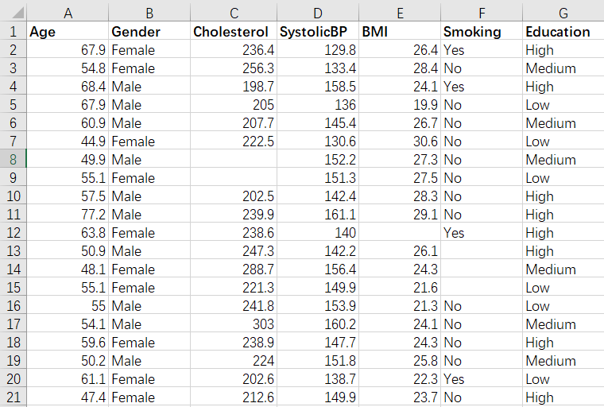Screen dimensions: 604x407
Task: Click the "Education" header cell
Action: pos(563,32)
